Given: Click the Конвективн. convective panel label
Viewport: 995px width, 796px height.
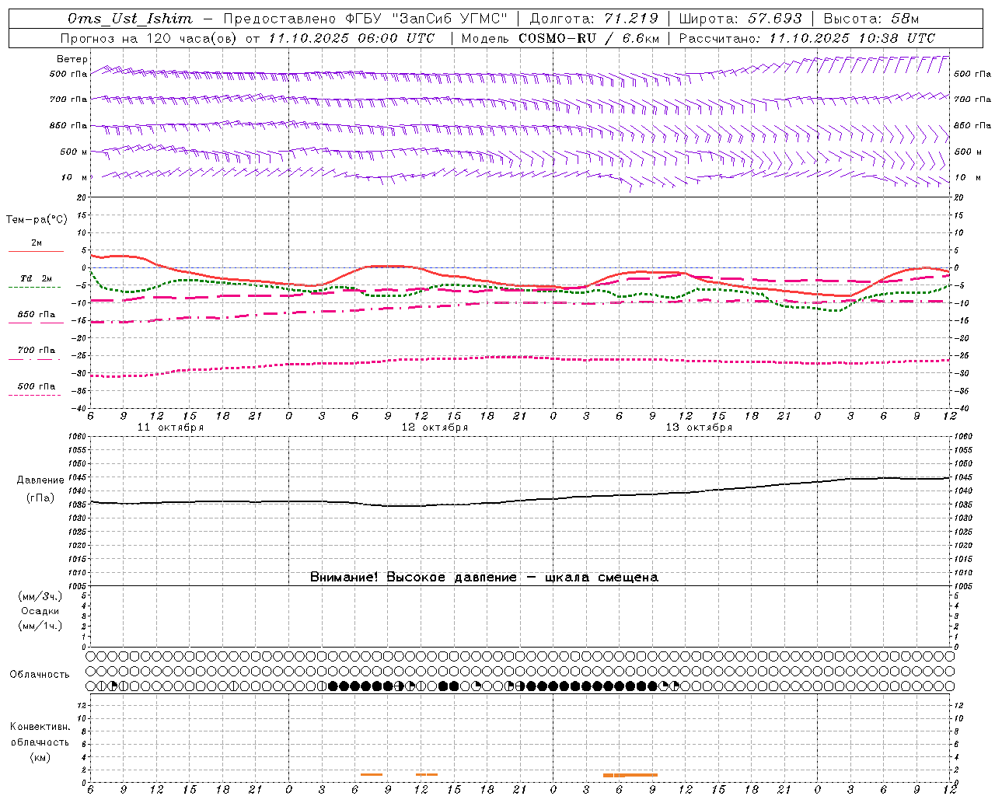Looking at the screenshot, I should tap(40, 727).
